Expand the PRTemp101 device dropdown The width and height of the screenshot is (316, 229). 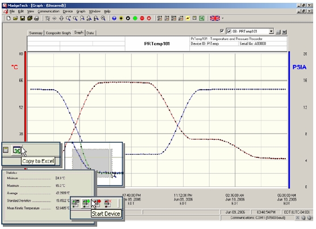click(271, 31)
